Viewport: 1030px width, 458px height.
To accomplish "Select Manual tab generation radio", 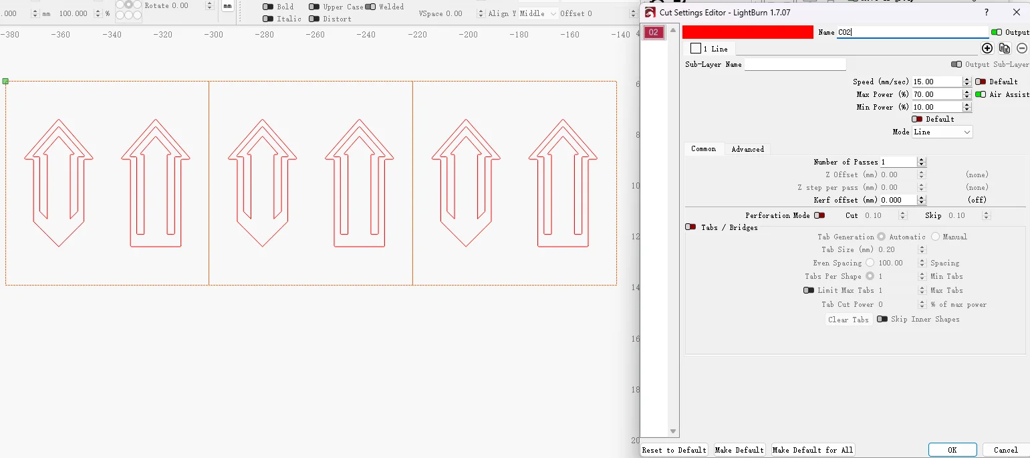I will pos(935,237).
